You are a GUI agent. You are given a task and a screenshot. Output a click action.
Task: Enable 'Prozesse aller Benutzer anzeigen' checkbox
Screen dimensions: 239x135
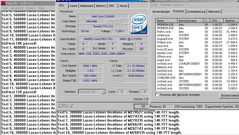[x=157, y=95]
